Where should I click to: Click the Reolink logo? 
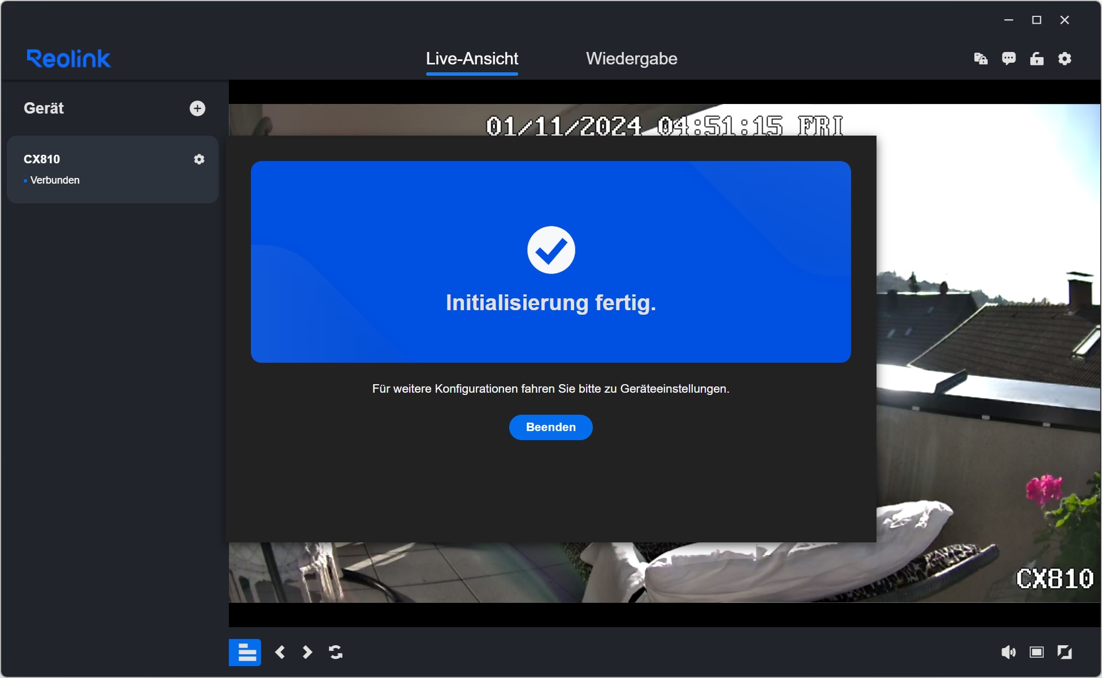(x=69, y=59)
